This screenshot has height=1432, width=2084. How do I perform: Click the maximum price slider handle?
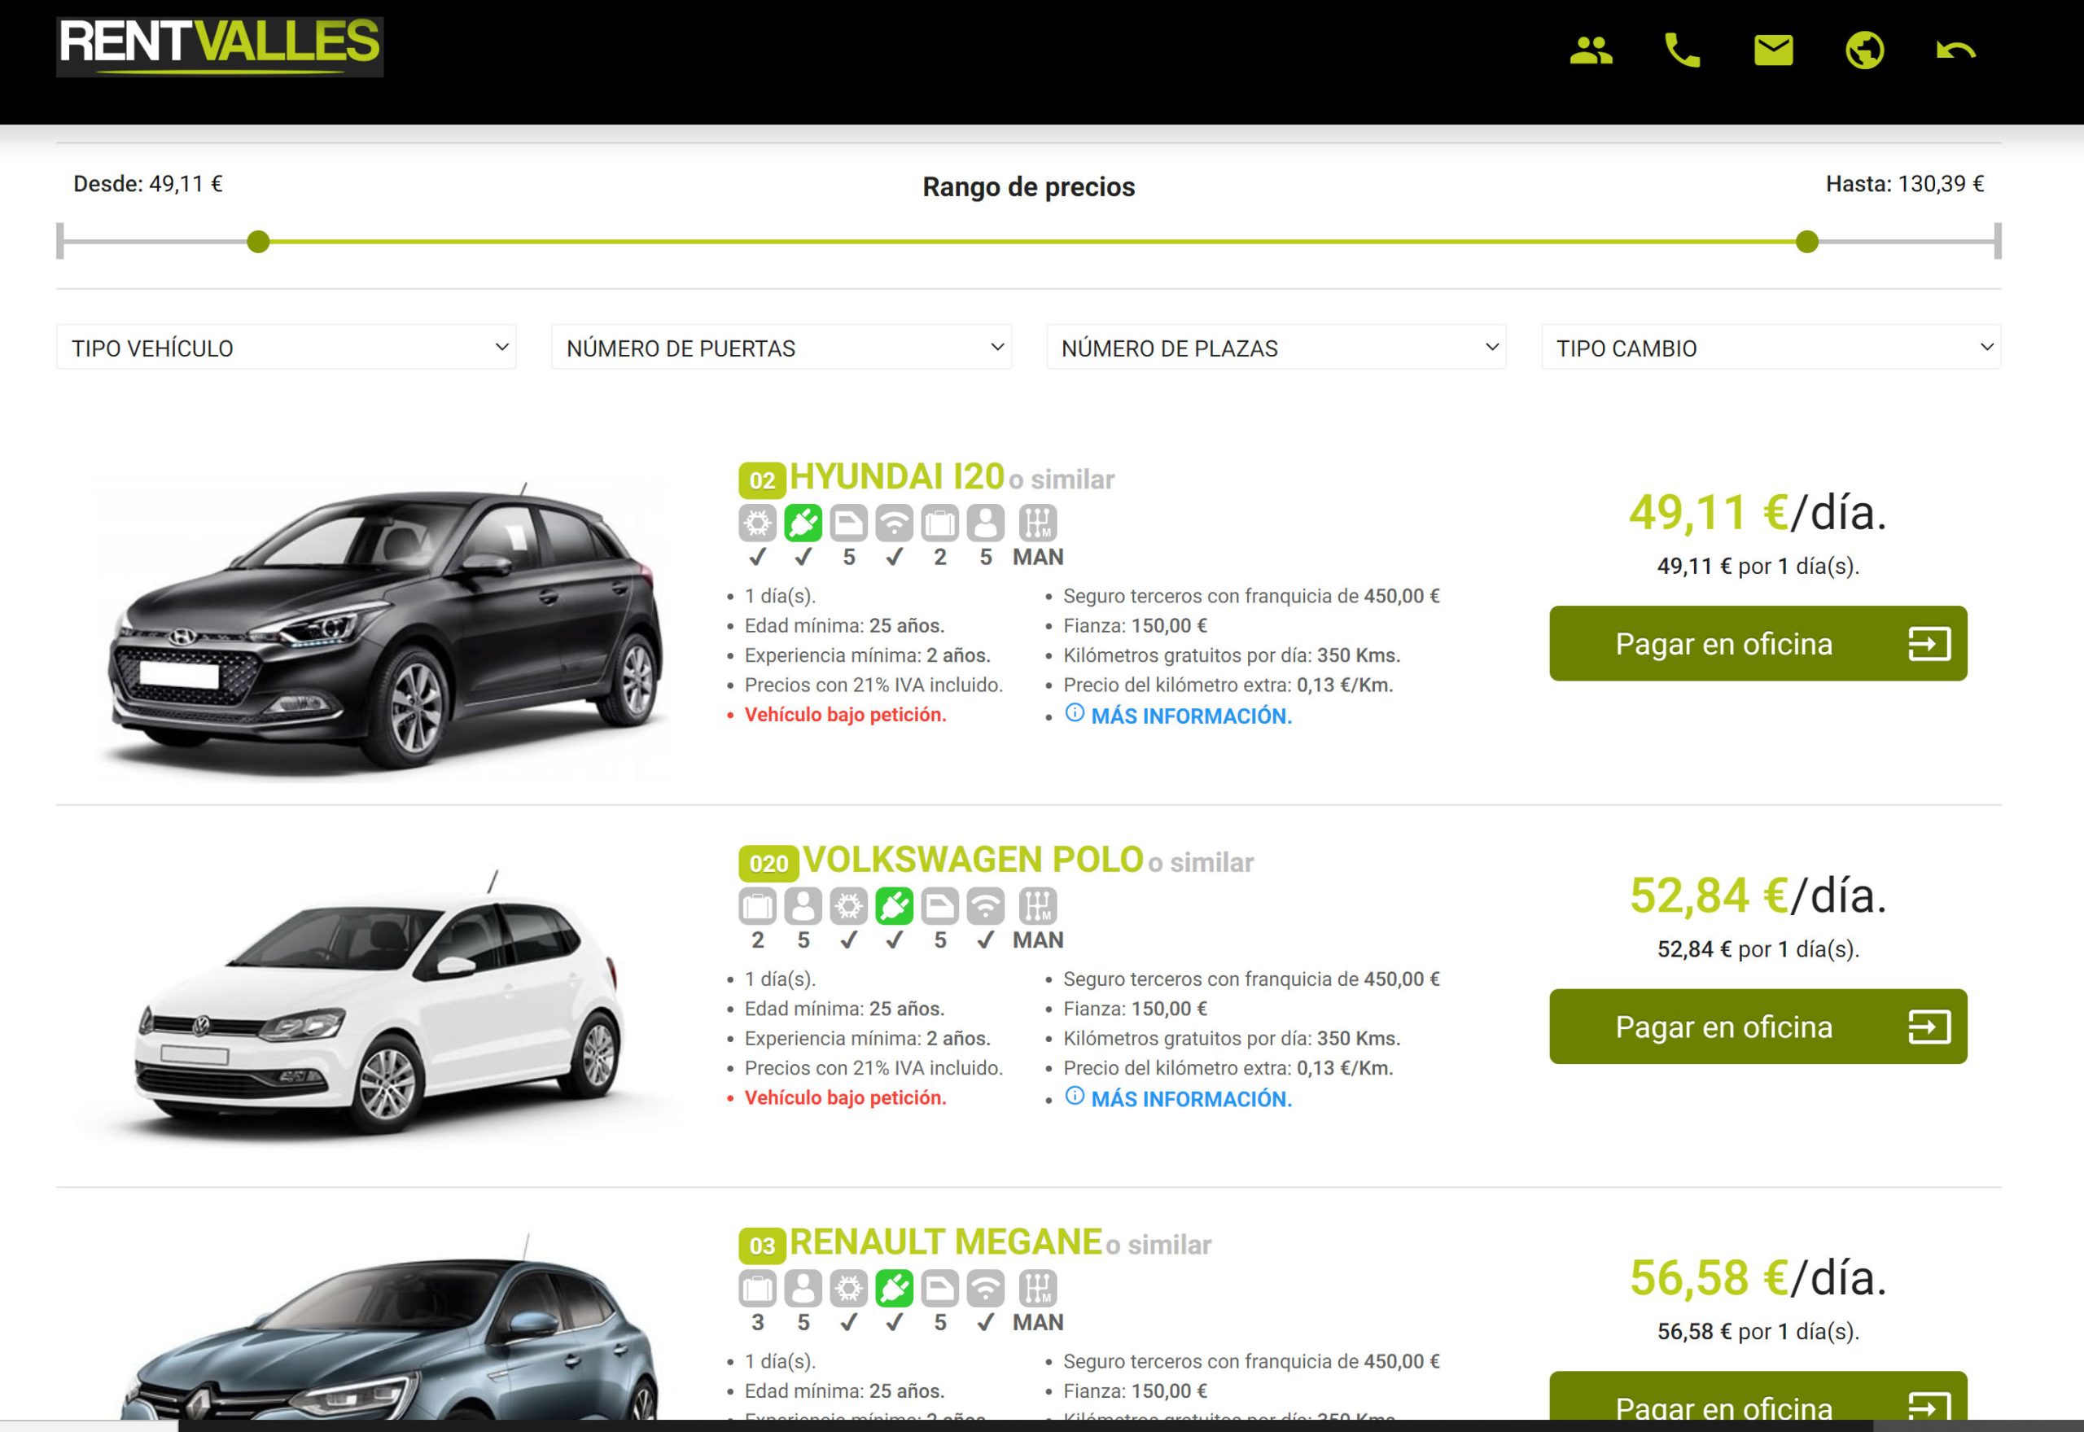[x=1808, y=241]
